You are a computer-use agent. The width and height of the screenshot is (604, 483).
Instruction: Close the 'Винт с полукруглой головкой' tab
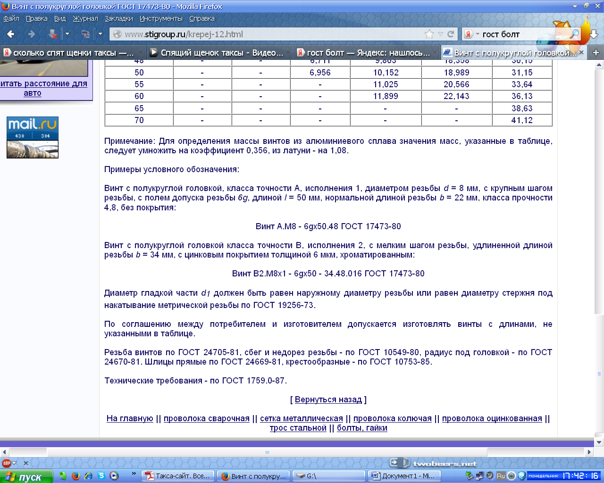pyautogui.click(x=581, y=52)
